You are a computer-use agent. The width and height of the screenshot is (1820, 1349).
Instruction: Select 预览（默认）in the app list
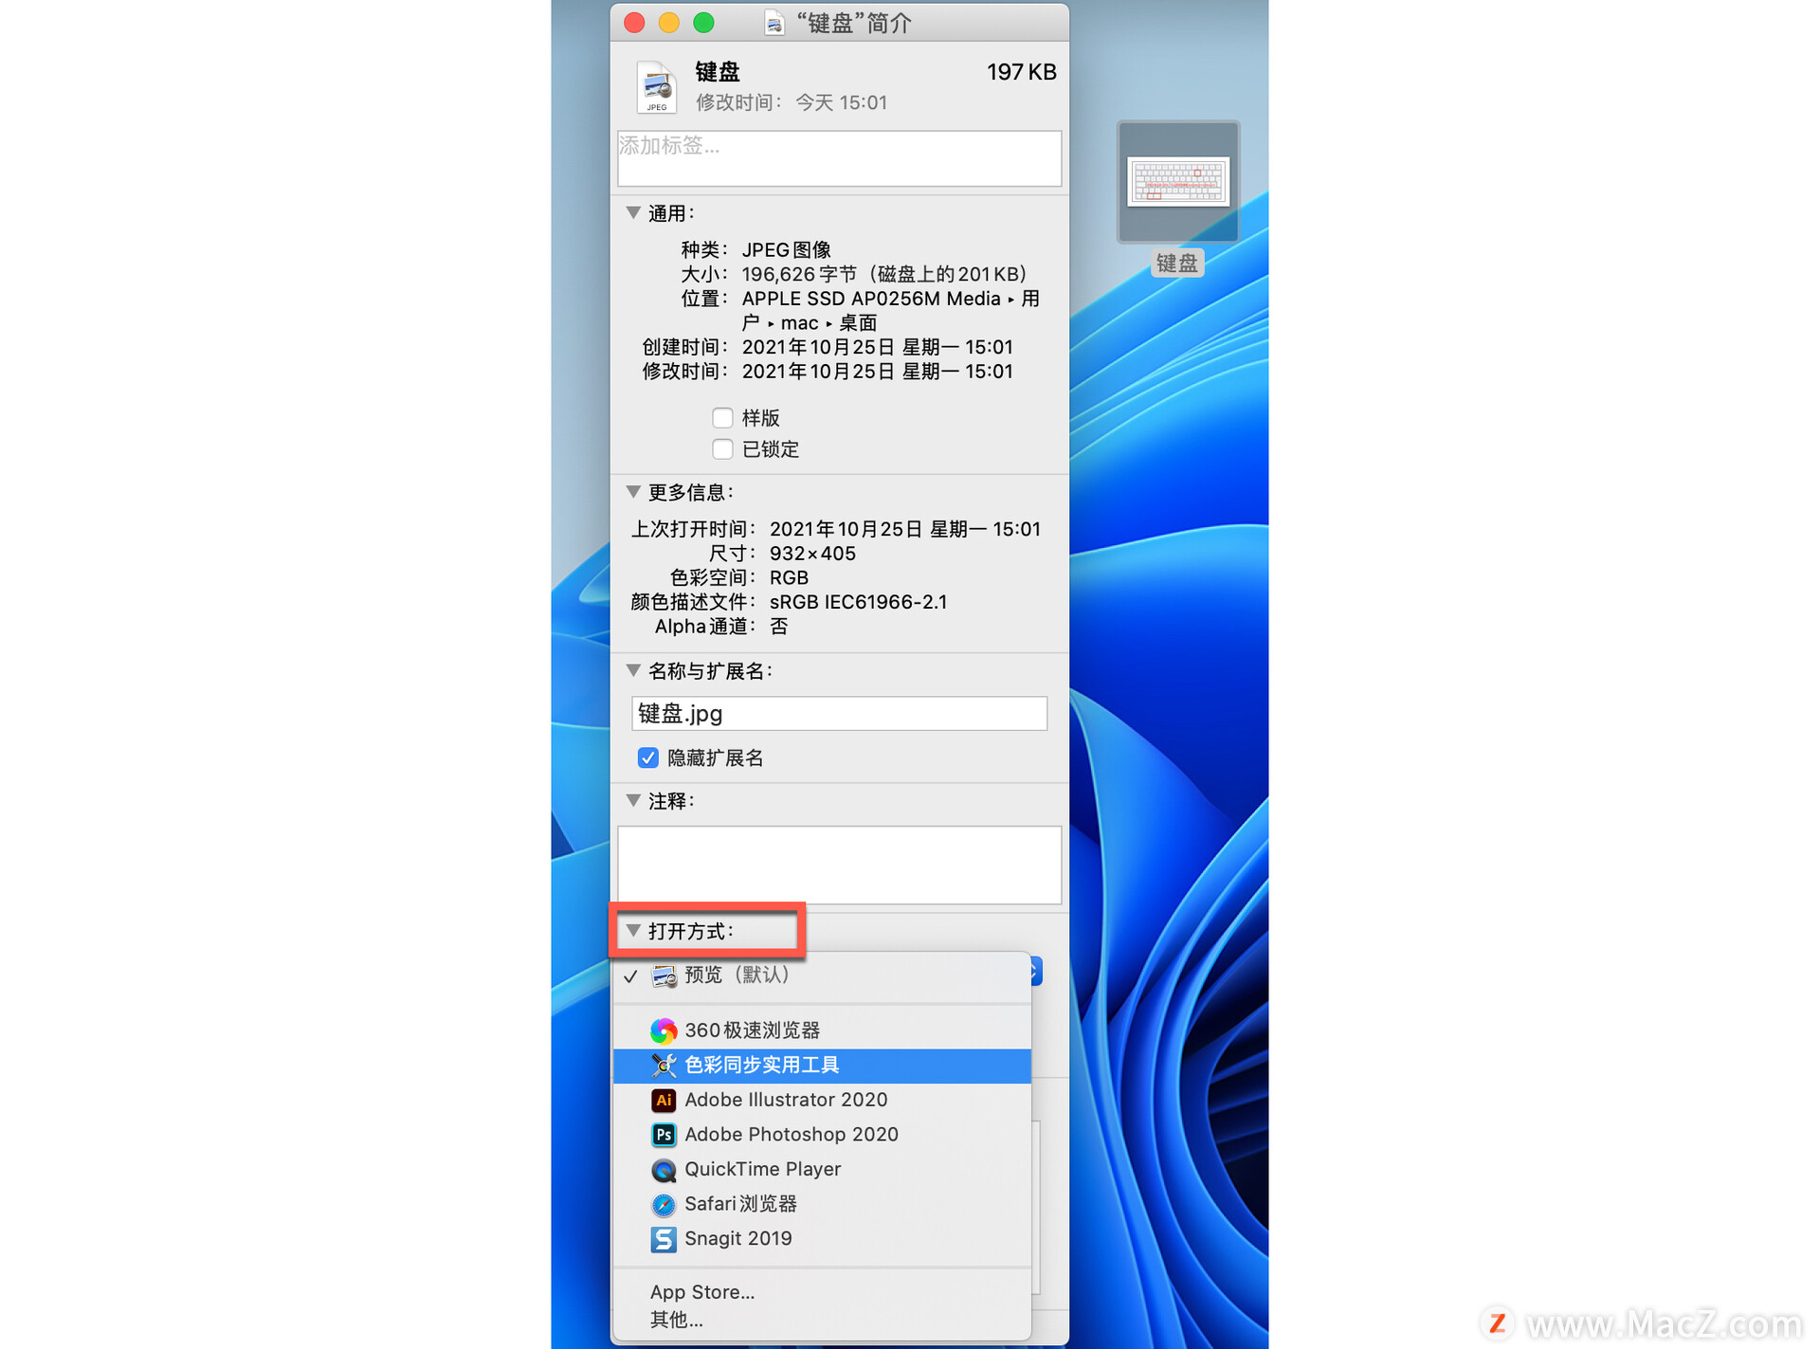point(822,975)
